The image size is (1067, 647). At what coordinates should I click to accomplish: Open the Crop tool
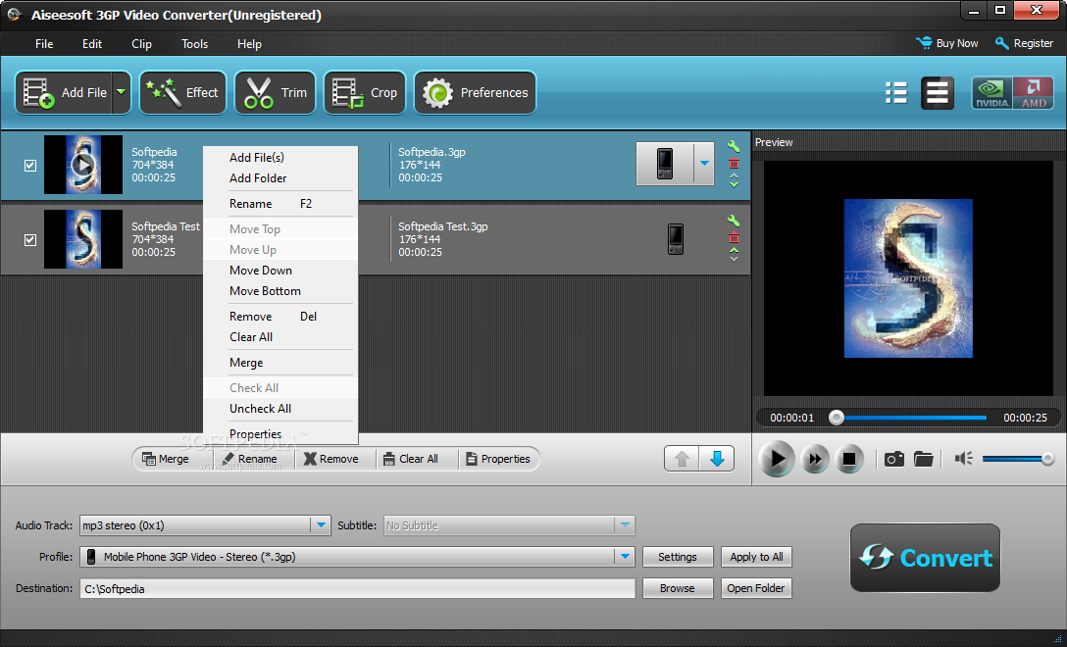[x=365, y=92]
